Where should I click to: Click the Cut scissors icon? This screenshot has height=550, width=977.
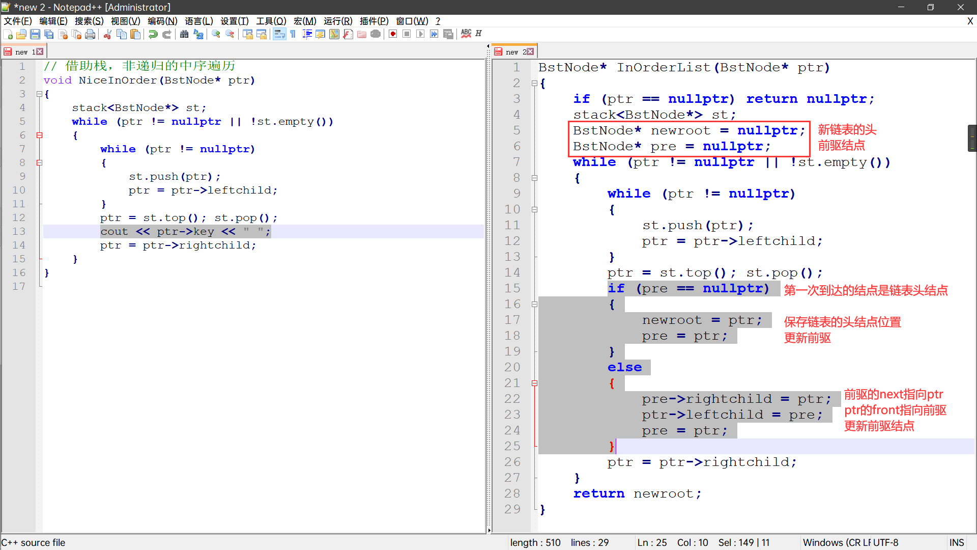(107, 34)
